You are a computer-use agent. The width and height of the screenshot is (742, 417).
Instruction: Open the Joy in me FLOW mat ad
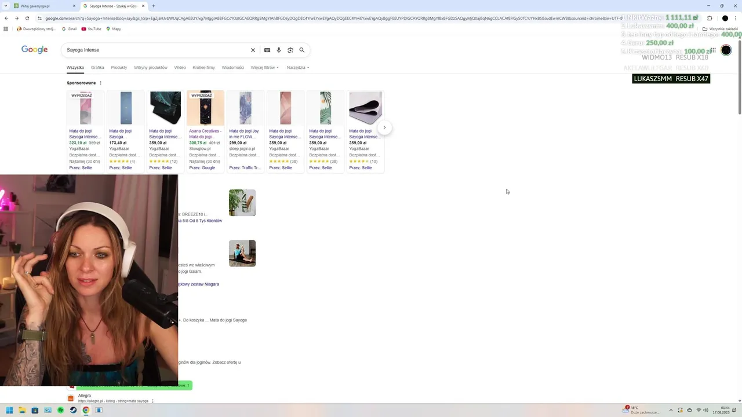(246, 131)
